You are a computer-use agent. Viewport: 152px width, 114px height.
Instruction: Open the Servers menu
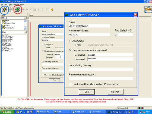click(16, 5)
